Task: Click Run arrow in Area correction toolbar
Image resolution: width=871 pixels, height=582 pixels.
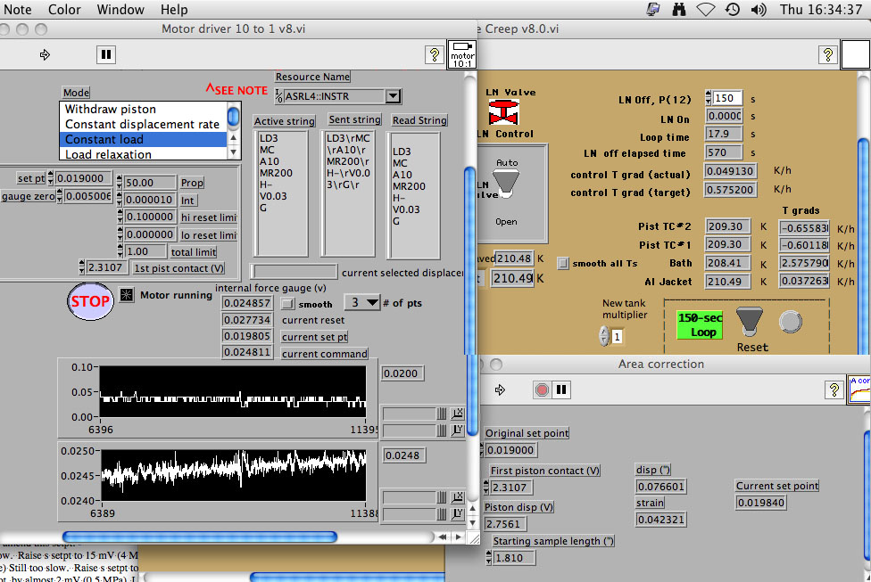Action: (x=500, y=389)
